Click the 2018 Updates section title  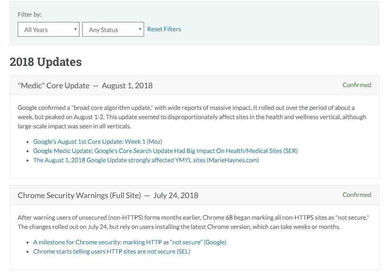pyautogui.click(x=46, y=62)
